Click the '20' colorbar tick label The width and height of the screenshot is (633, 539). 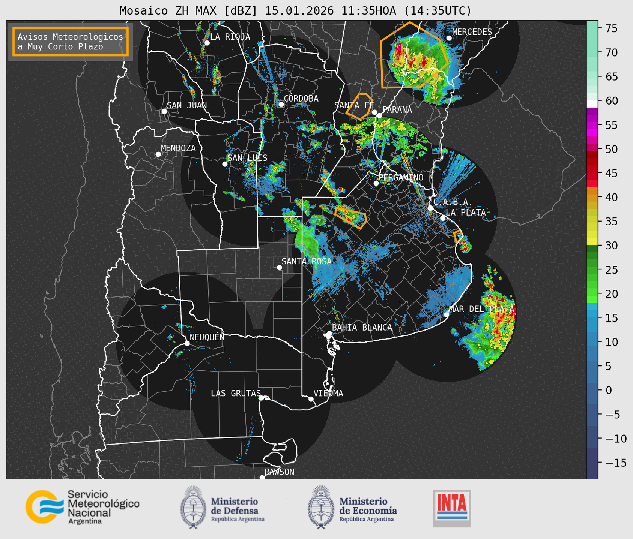coord(611,294)
